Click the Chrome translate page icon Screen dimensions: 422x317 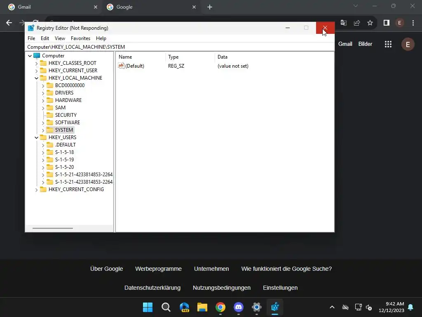pyautogui.click(x=344, y=23)
